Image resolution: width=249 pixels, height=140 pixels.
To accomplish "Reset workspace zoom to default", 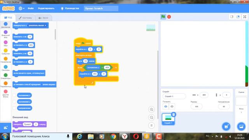I will tap(151, 125).
